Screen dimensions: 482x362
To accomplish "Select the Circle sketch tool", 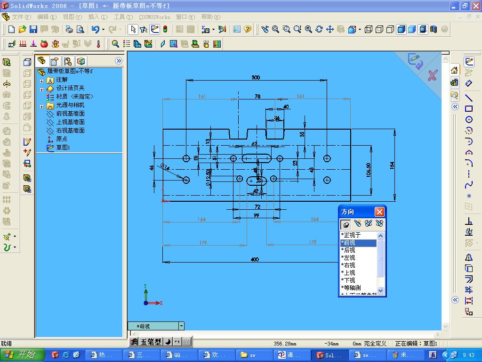I will click(468, 119).
